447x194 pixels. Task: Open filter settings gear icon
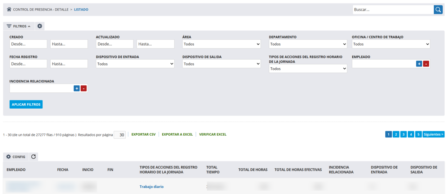40,26
